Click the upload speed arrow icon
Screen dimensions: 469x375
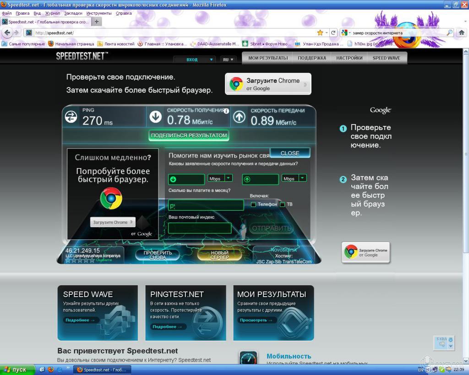[239, 117]
